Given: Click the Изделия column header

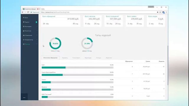Looking at the screenshot, I should pos(162,61).
